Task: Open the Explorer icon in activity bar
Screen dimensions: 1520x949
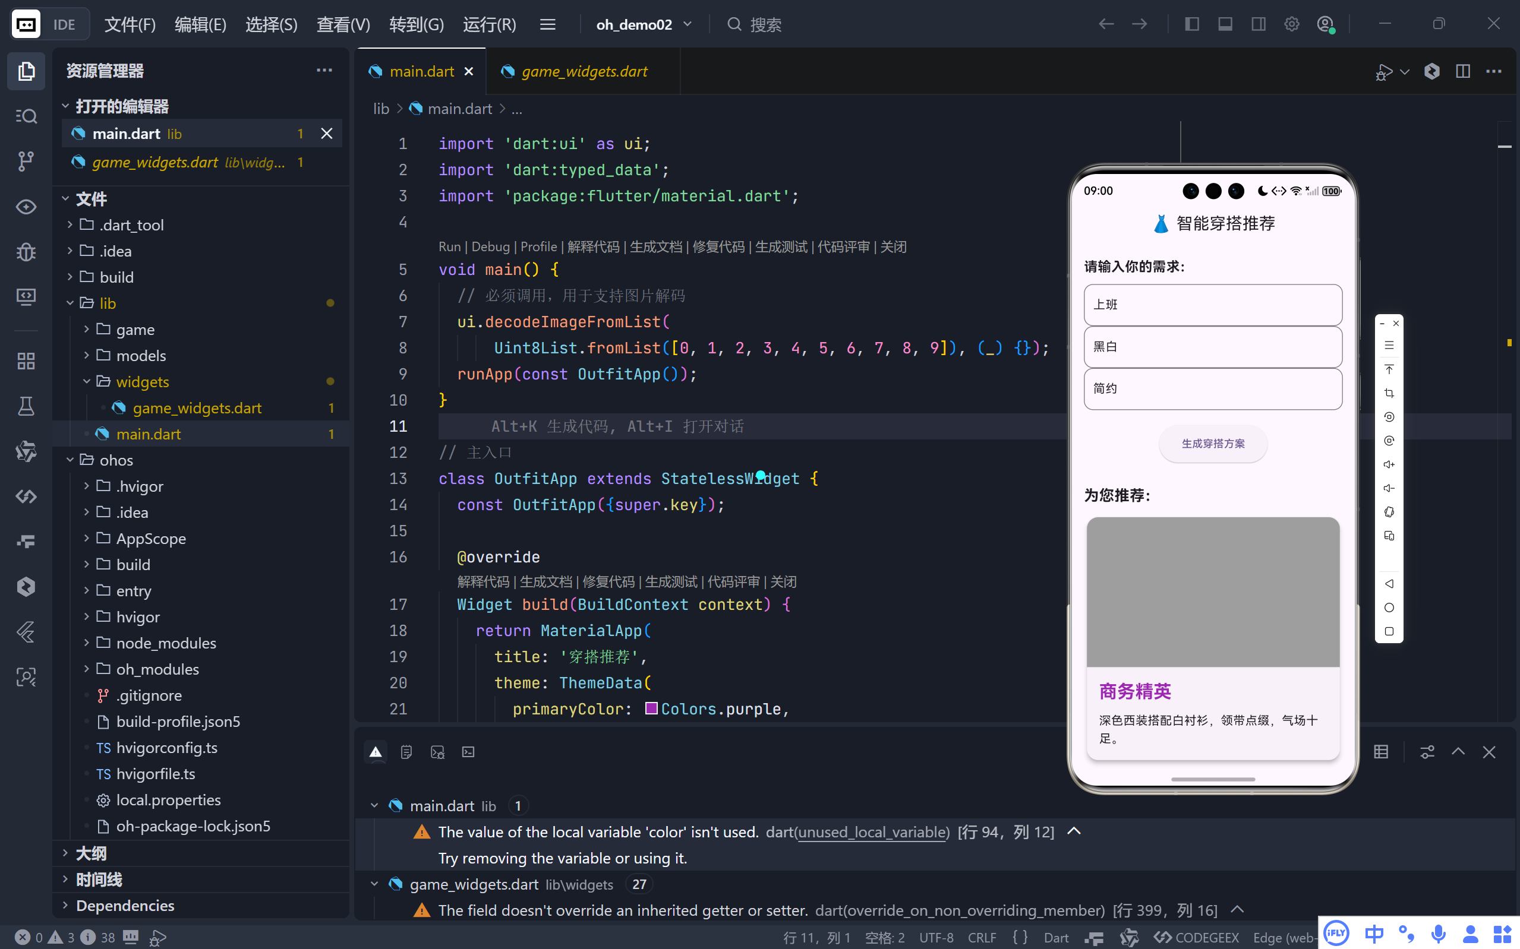Action: pos(26,71)
